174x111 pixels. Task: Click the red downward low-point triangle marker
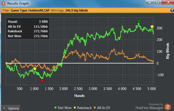tap(42, 81)
